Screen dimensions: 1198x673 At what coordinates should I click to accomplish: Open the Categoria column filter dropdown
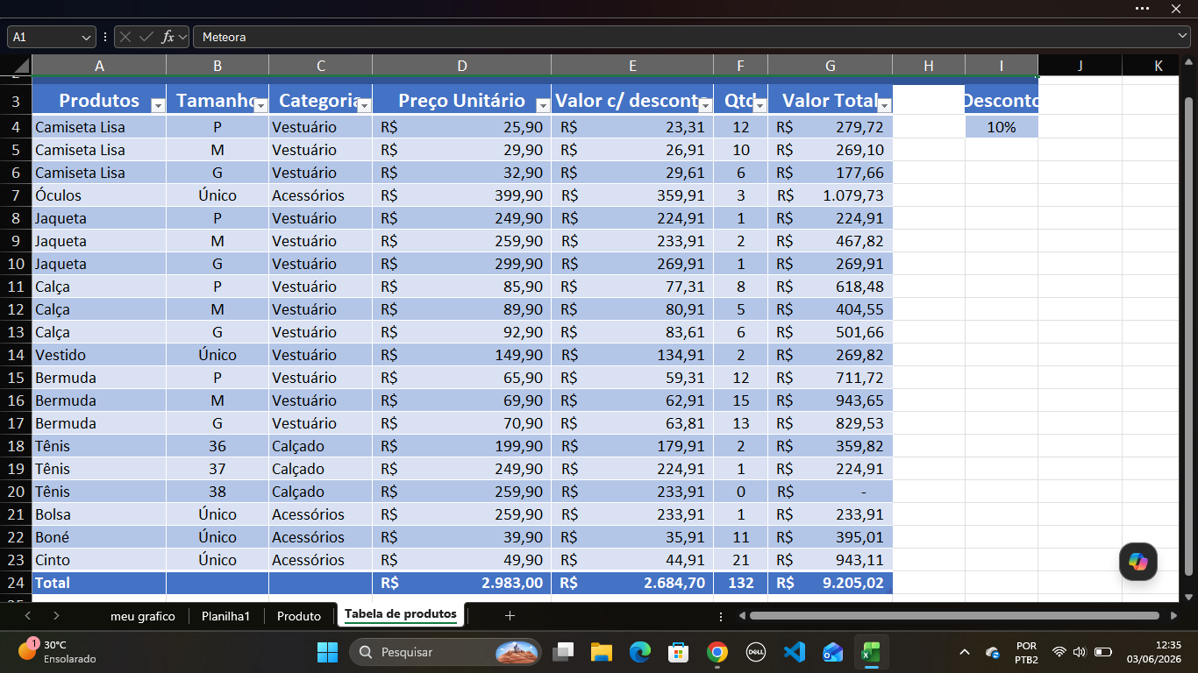364,105
